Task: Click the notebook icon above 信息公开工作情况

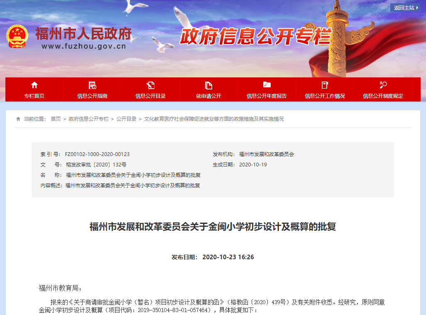Action: 325,85
